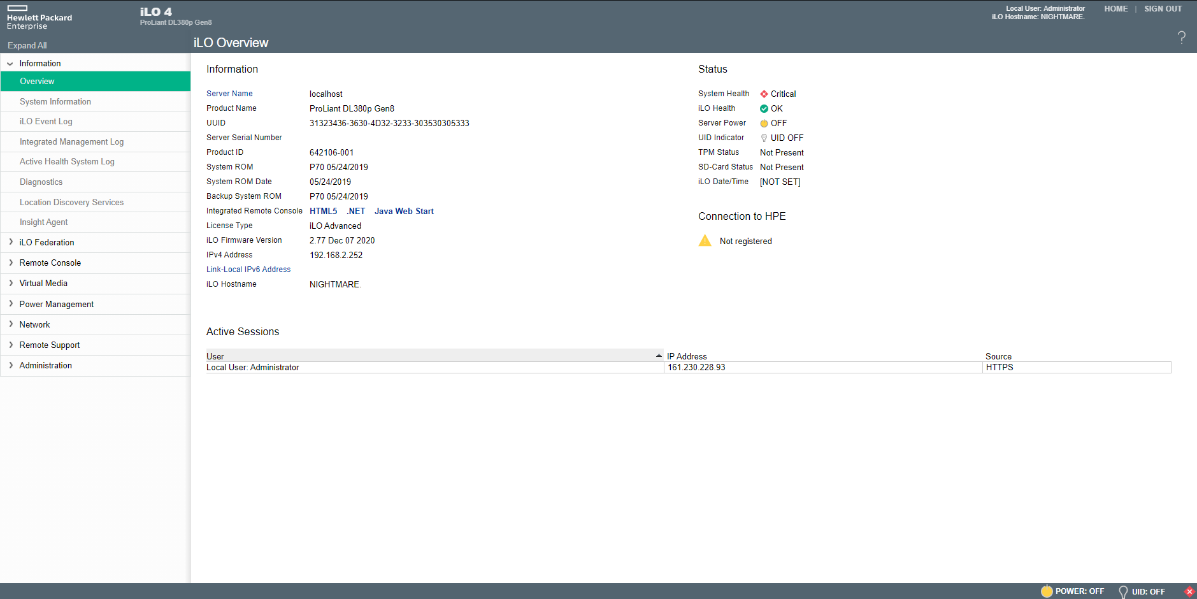This screenshot has width=1197, height=599.
Task: Launch the .NET remote console
Action: (355, 211)
